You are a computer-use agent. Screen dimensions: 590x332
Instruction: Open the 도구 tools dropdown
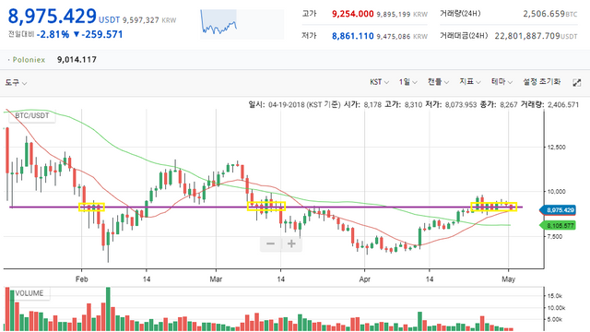click(x=16, y=82)
